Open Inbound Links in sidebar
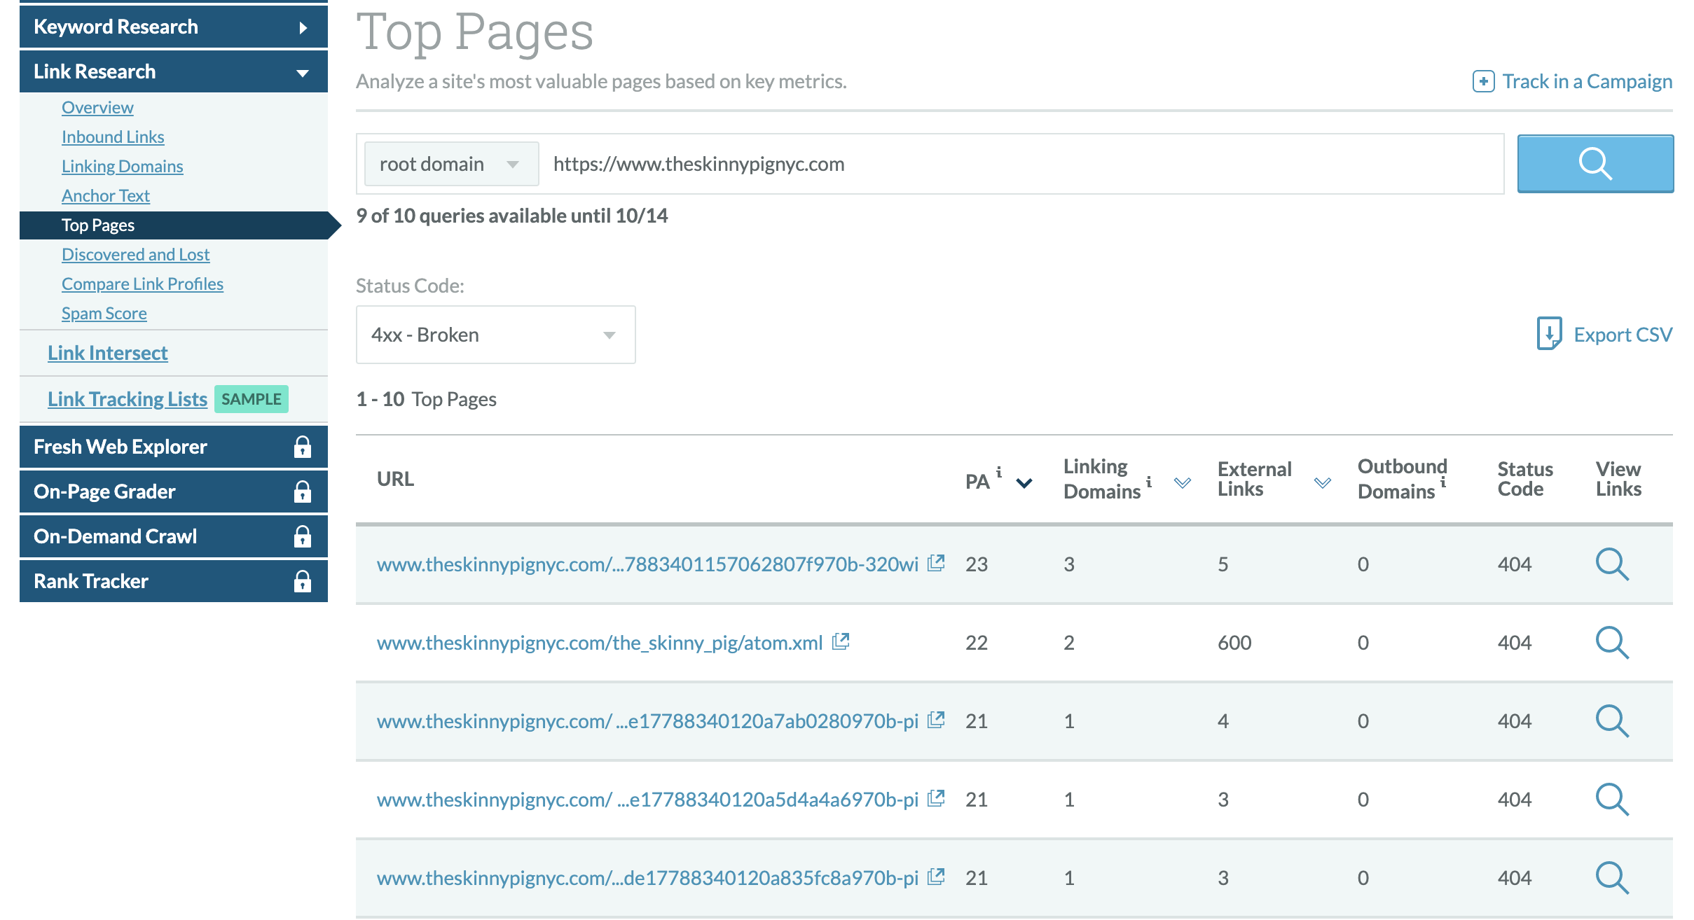 click(113, 137)
